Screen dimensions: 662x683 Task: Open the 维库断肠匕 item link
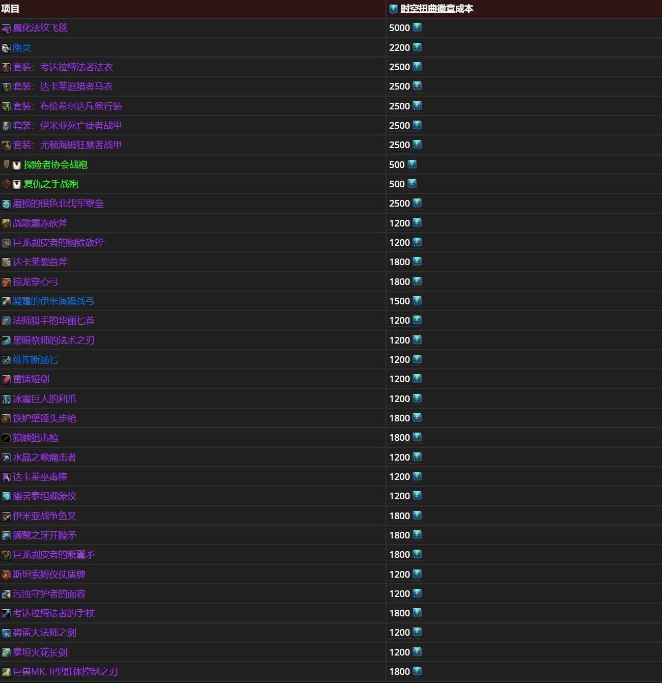[36, 360]
